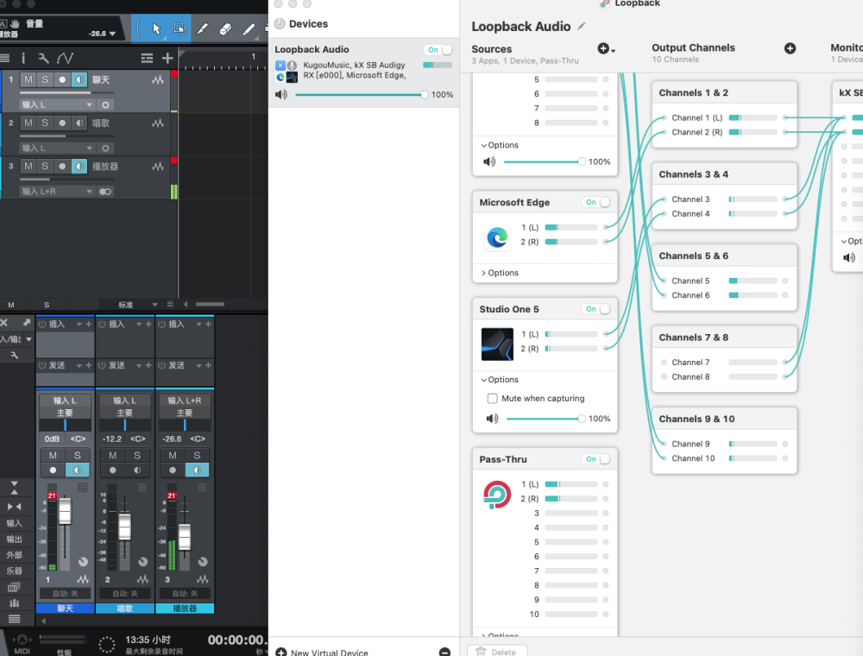Click the -26.6 volume value on channel 3
This screenshot has height=656, width=863.
[x=173, y=438]
